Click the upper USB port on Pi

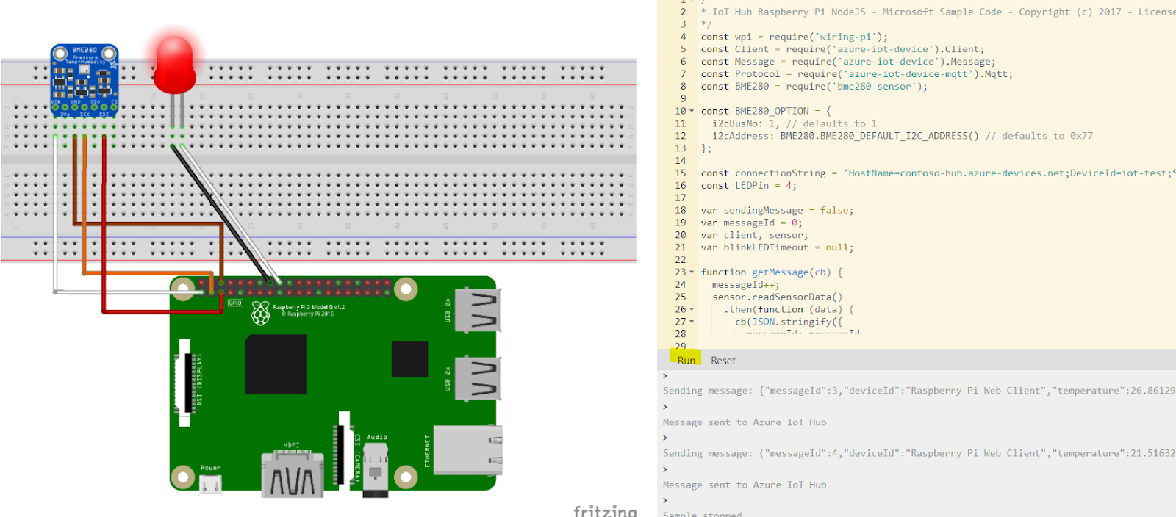477,310
